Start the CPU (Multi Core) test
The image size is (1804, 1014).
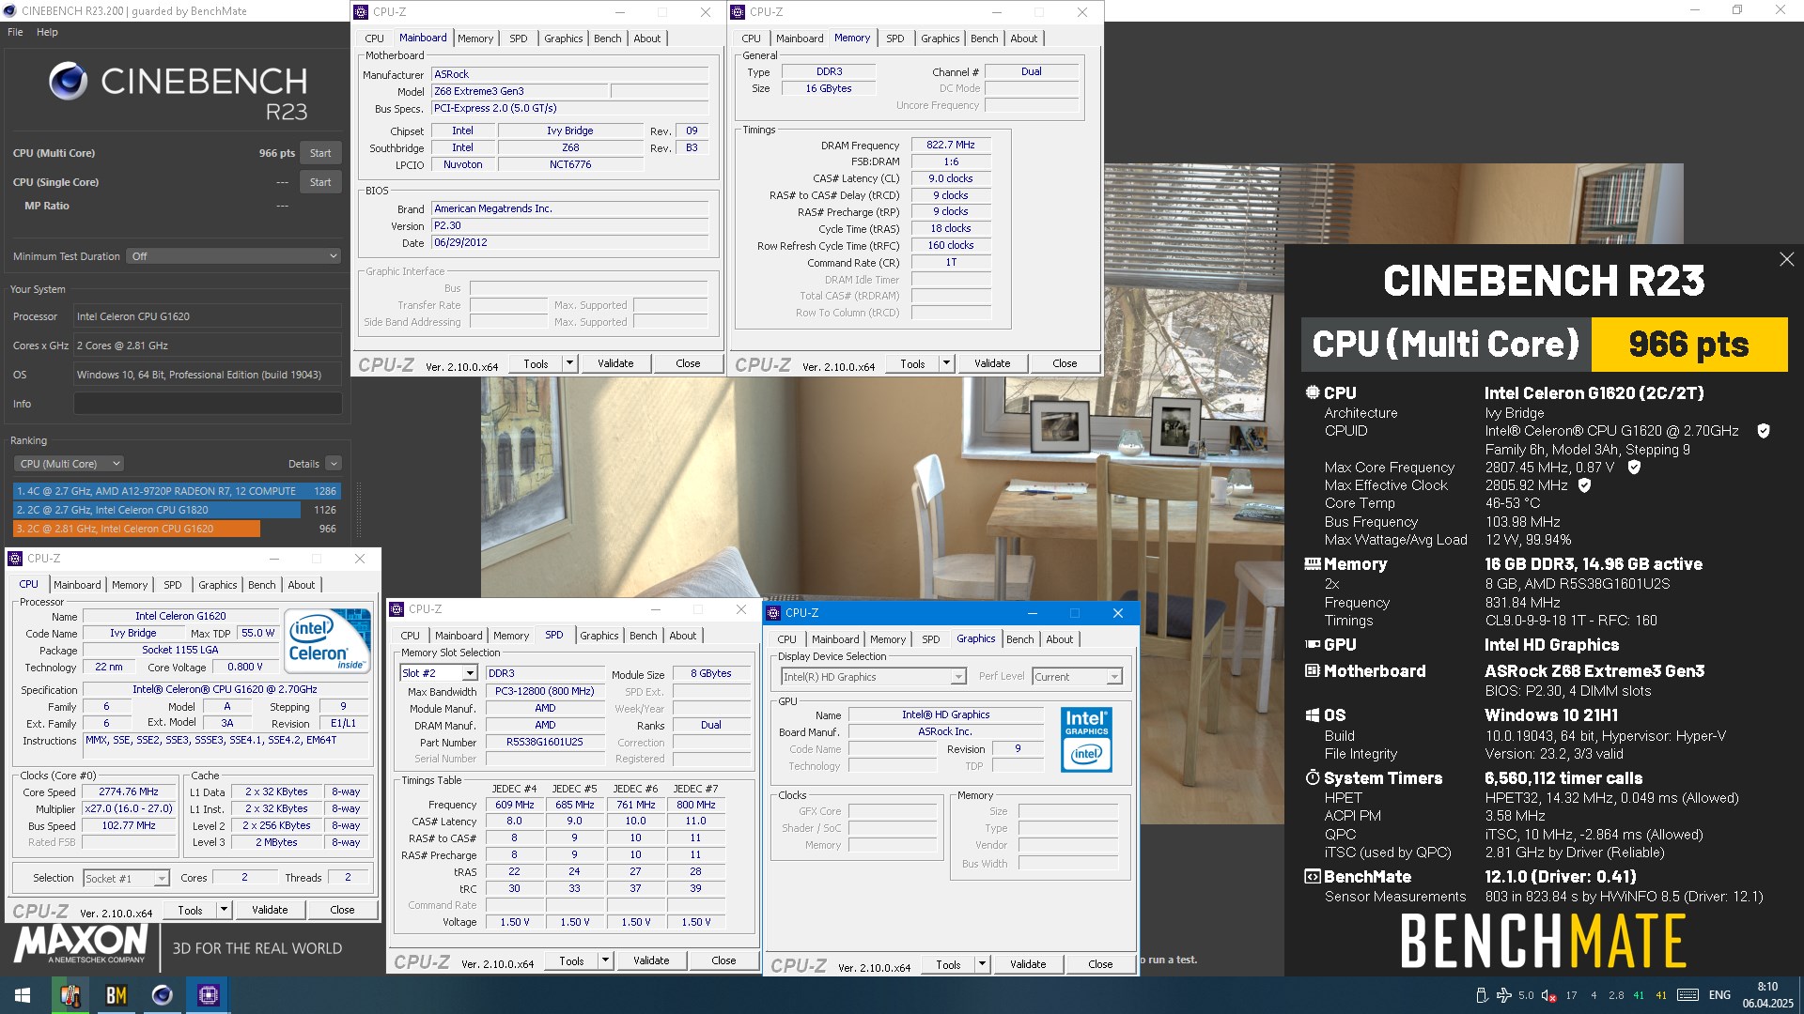(320, 153)
